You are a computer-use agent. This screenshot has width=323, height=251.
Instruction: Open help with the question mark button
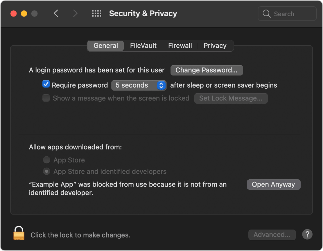307,234
